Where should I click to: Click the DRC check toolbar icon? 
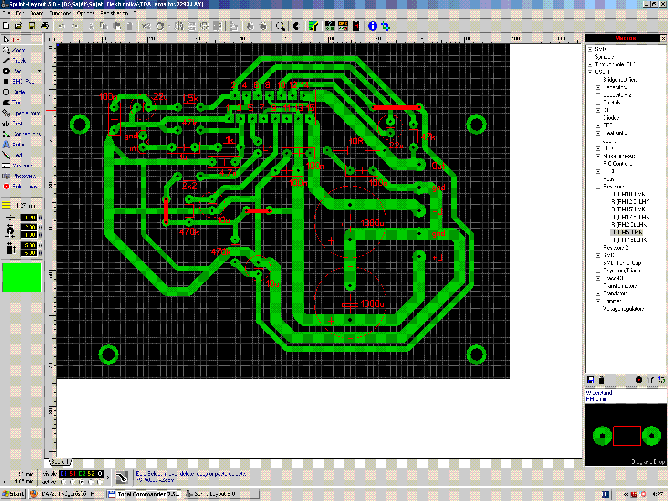[343, 26]
